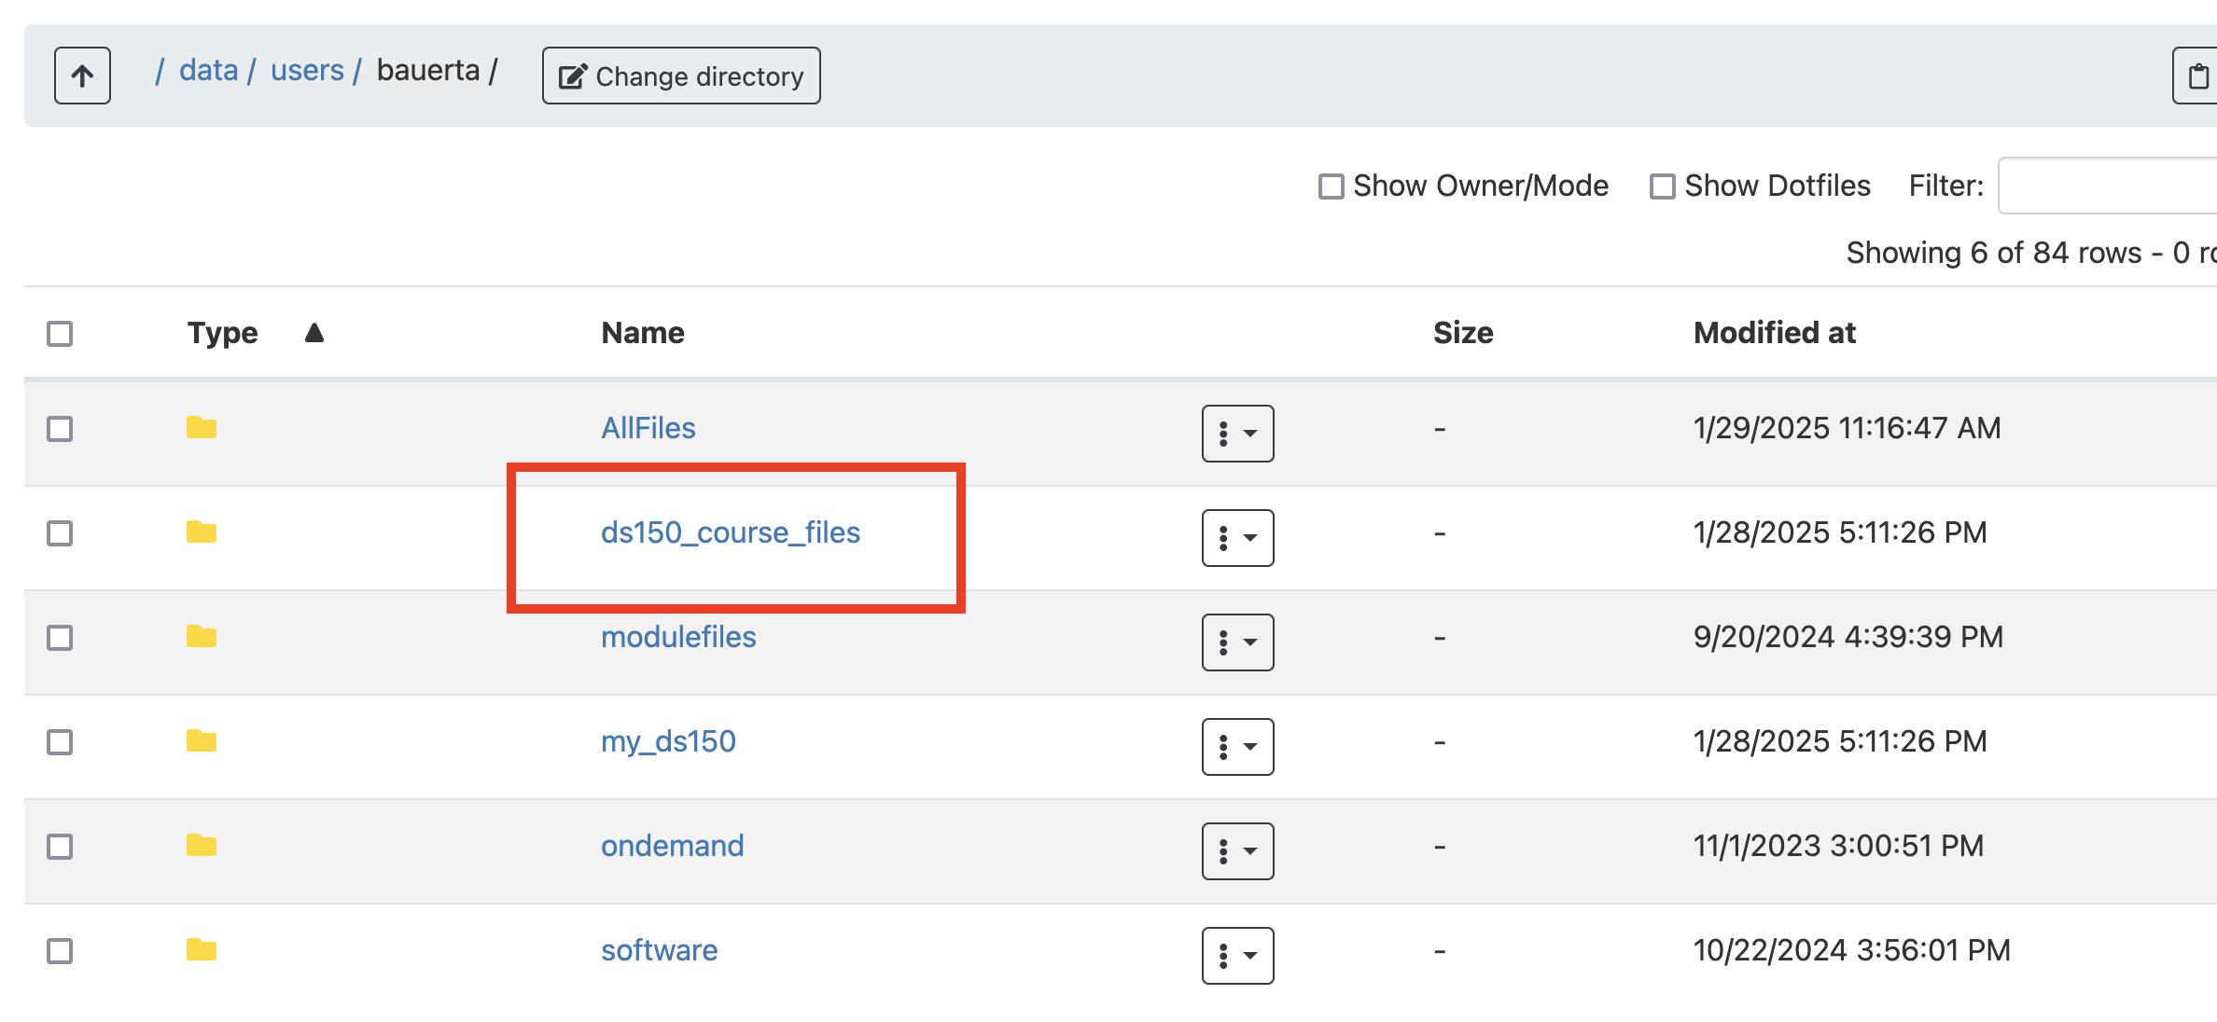Screen dimensions: 2217x1022
Task: Enable Show Dotfiles
Action: pyautogui.click(x=1662, y=186)
